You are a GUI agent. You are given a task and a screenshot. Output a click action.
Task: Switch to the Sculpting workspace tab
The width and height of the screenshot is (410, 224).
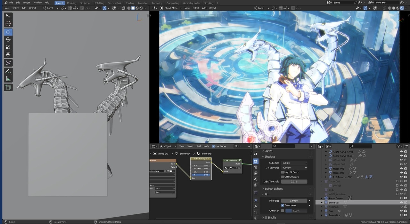[x=85, y=3]
